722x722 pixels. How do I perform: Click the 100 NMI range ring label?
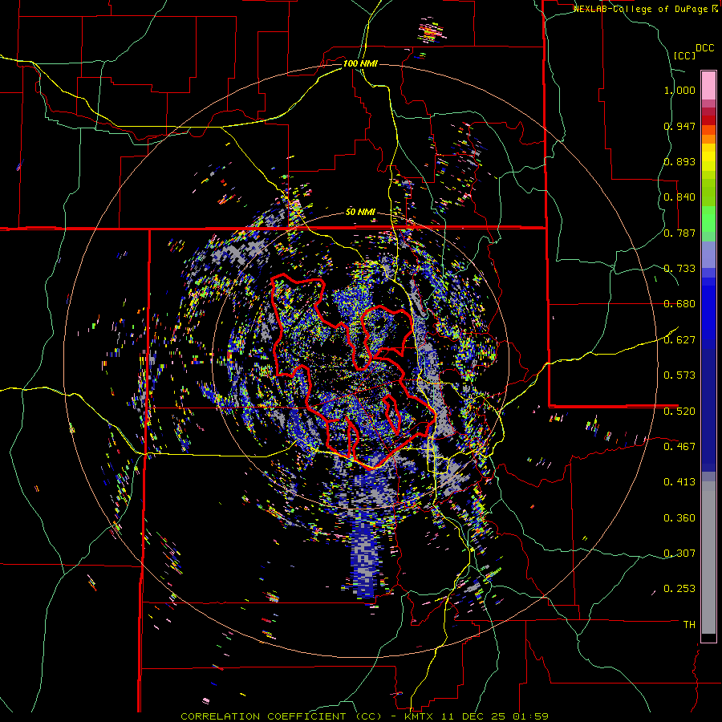click(x=360, y=63)
